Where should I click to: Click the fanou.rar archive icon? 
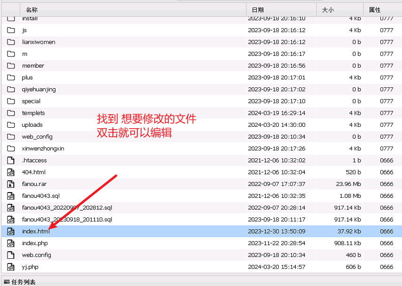point(11,184)
